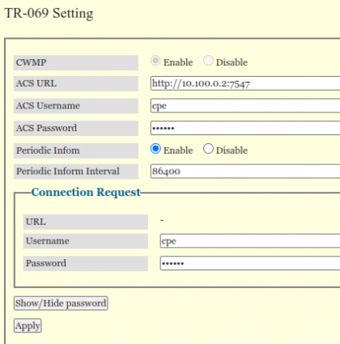This screenshot has width=340, height=344.
Task: Click the Connection Request Password input
Action: (x=250, y=263)
